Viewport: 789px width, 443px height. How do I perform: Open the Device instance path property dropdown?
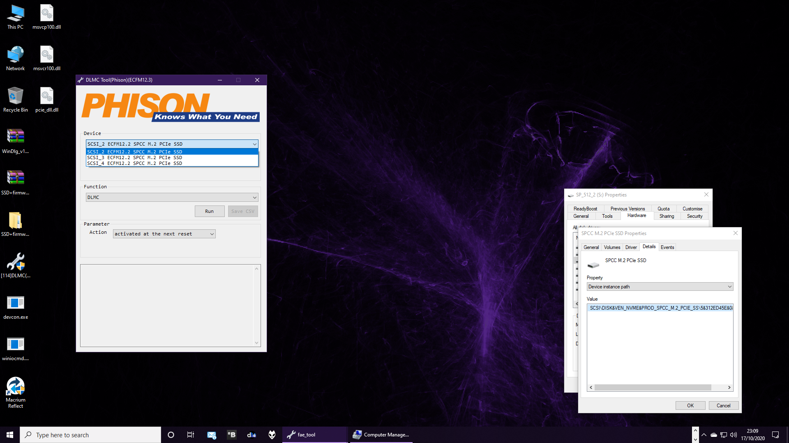[x=660, y=287]
